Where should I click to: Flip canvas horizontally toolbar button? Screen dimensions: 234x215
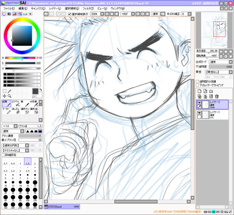(163, 14)
